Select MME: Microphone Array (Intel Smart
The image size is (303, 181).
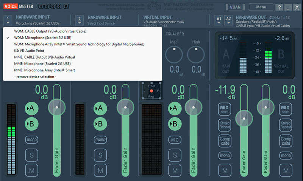(83, 70)
